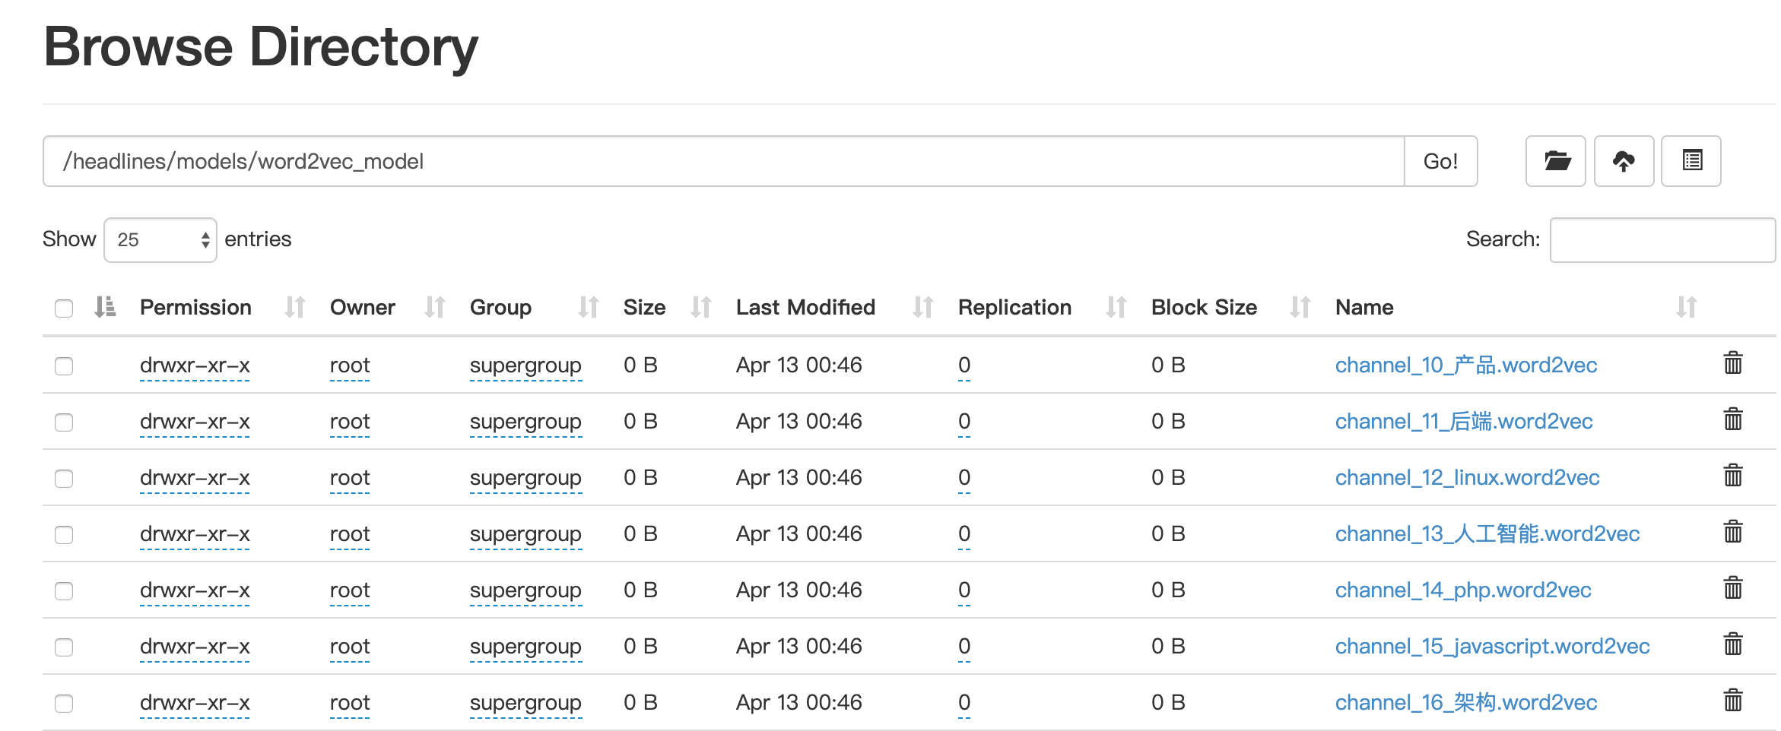
Task: Sort rows by Permission column header
Action: 195,307
